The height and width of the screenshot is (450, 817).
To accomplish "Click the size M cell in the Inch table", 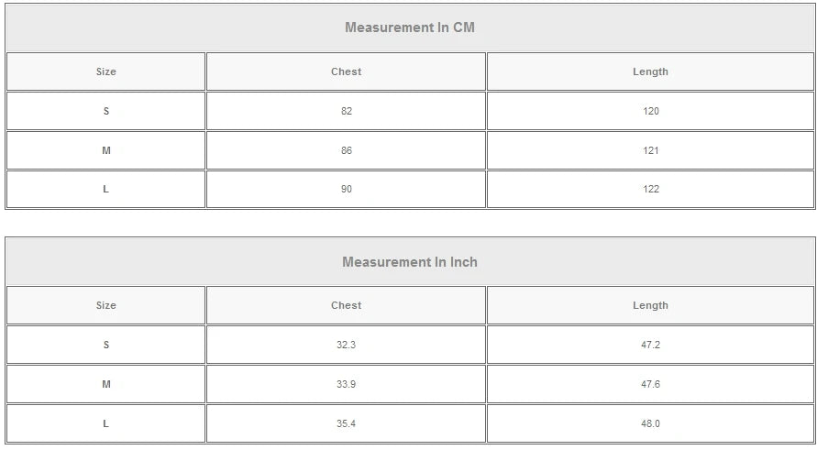I will click(x=106, y=384).
